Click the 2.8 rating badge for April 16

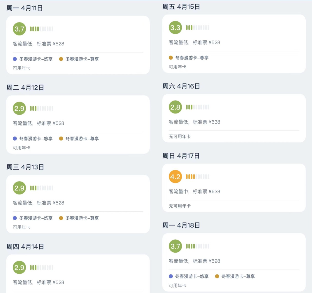point(175,107)
